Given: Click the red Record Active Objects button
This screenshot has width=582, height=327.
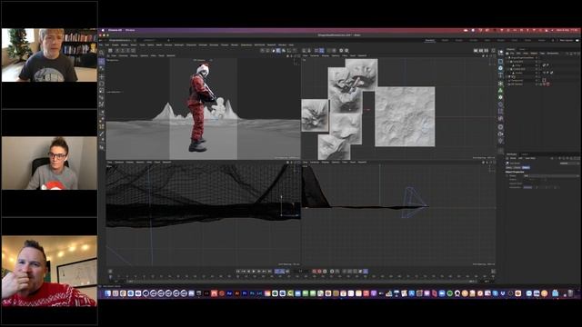Looking at the screenshot, I should coord(314,272).
